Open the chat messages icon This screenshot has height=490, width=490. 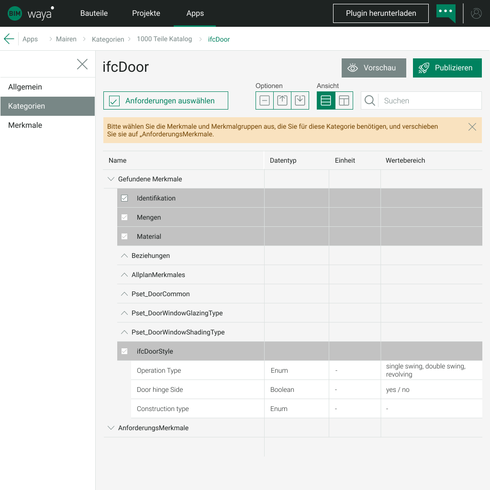coord(445,13)
